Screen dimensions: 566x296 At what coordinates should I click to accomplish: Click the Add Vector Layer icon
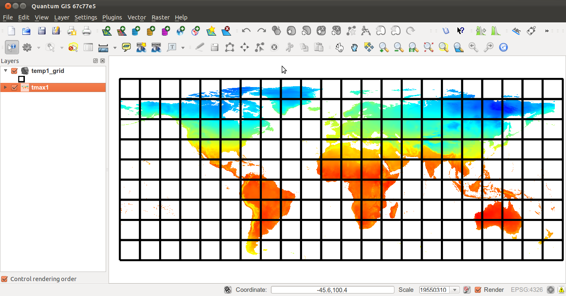tap(106, 31)
